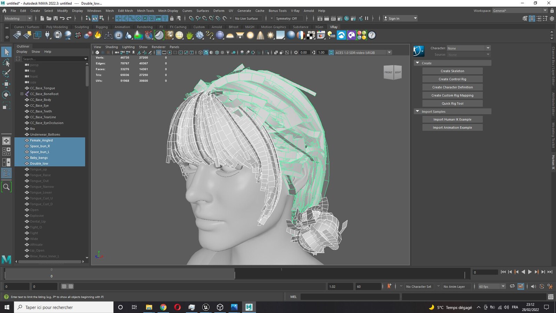This screenshot has height=313, width=556.
Task: Choose the Move tool in toolbox
Action: pos(6,84)
